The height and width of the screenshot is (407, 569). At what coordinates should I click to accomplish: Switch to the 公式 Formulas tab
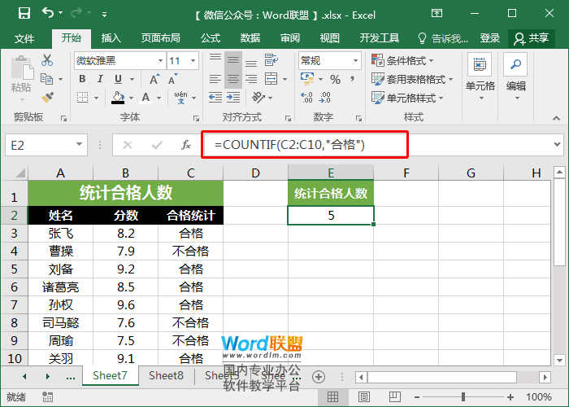pos(211,37)
